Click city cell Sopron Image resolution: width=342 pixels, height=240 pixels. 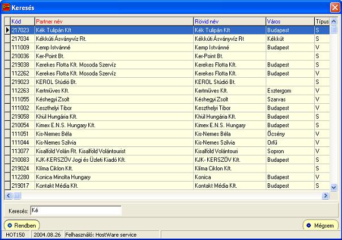pos(290,151)
